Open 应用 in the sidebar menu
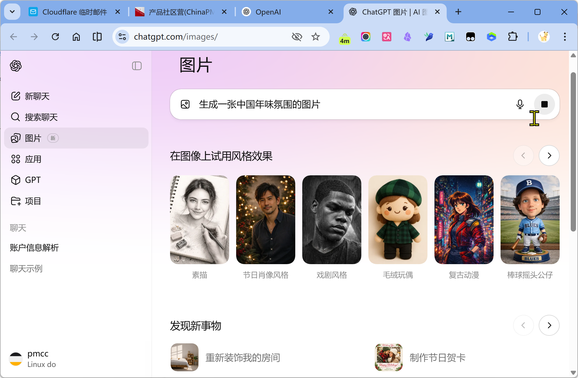This screenshot has width=578, height=378. (33, 159)
